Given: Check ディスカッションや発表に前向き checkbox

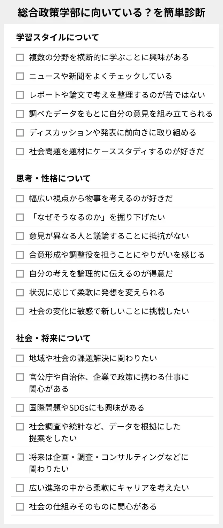Looking at the screenshot, I should click(x=20, y=132).
